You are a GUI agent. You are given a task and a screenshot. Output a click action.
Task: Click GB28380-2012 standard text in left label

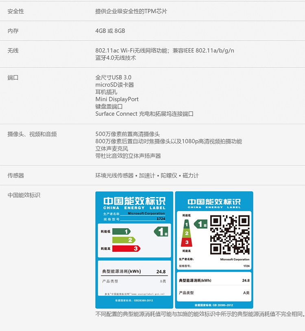pyautogui.click(x=134, y=301)
